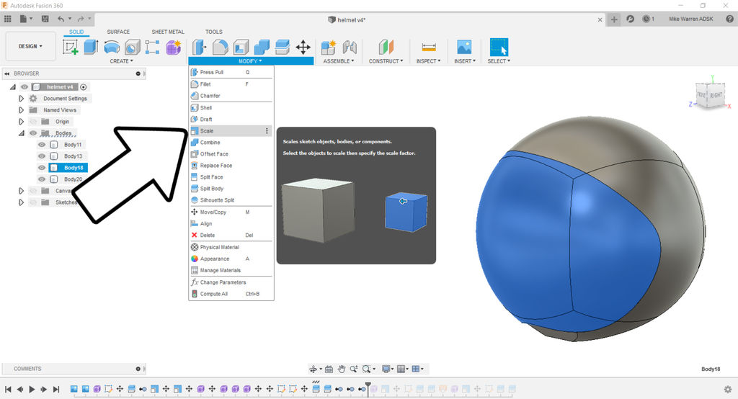Screen dimensions: 738x399
Task: Toggle the Bodies folder visibility eye
Action: coord(33,133)
